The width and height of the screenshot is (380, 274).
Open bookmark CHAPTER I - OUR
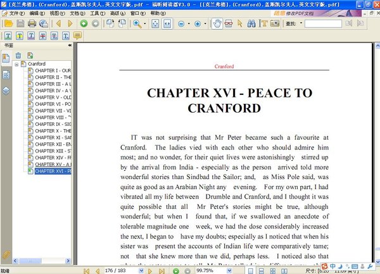53,71
